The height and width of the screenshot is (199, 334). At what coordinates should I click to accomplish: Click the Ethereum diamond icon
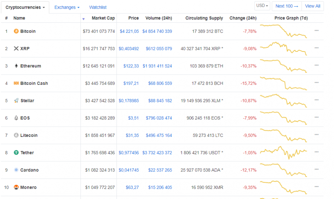16,66
